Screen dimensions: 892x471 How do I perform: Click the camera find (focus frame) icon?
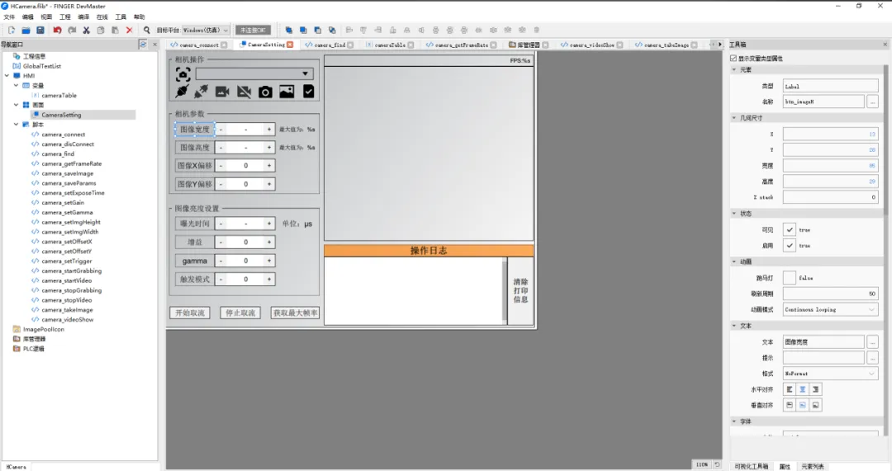tap(183, 74)
